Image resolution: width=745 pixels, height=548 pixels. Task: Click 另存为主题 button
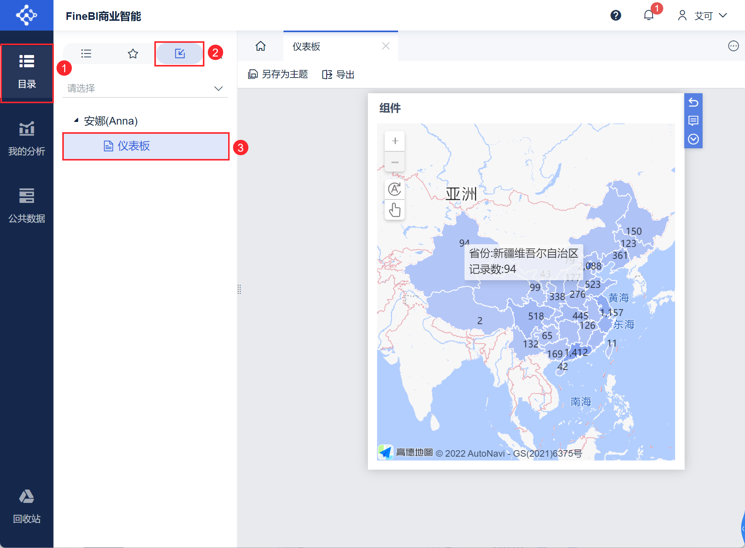click(278, 75)
